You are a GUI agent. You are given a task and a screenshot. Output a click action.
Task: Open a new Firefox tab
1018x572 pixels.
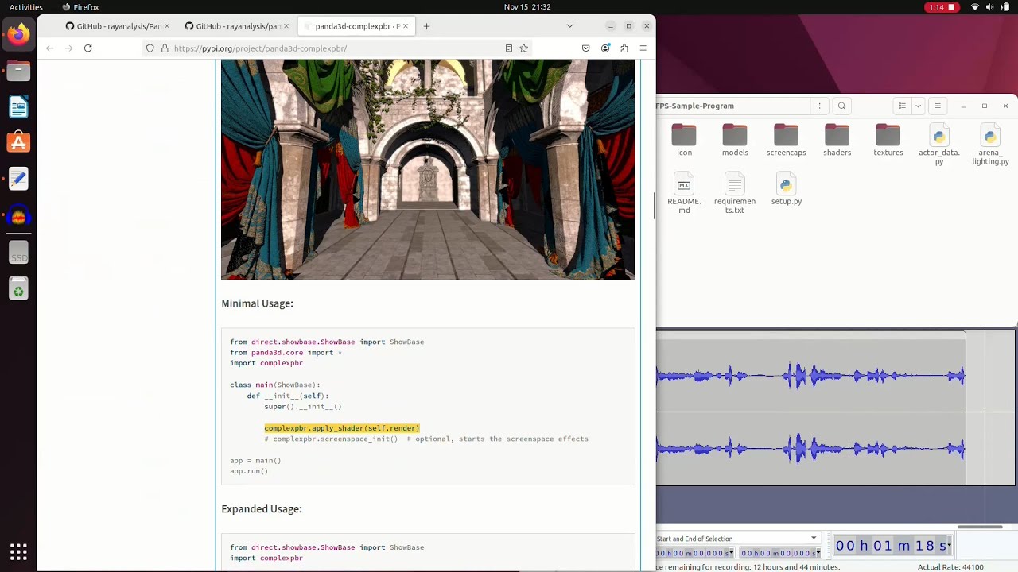coord(427,26)
